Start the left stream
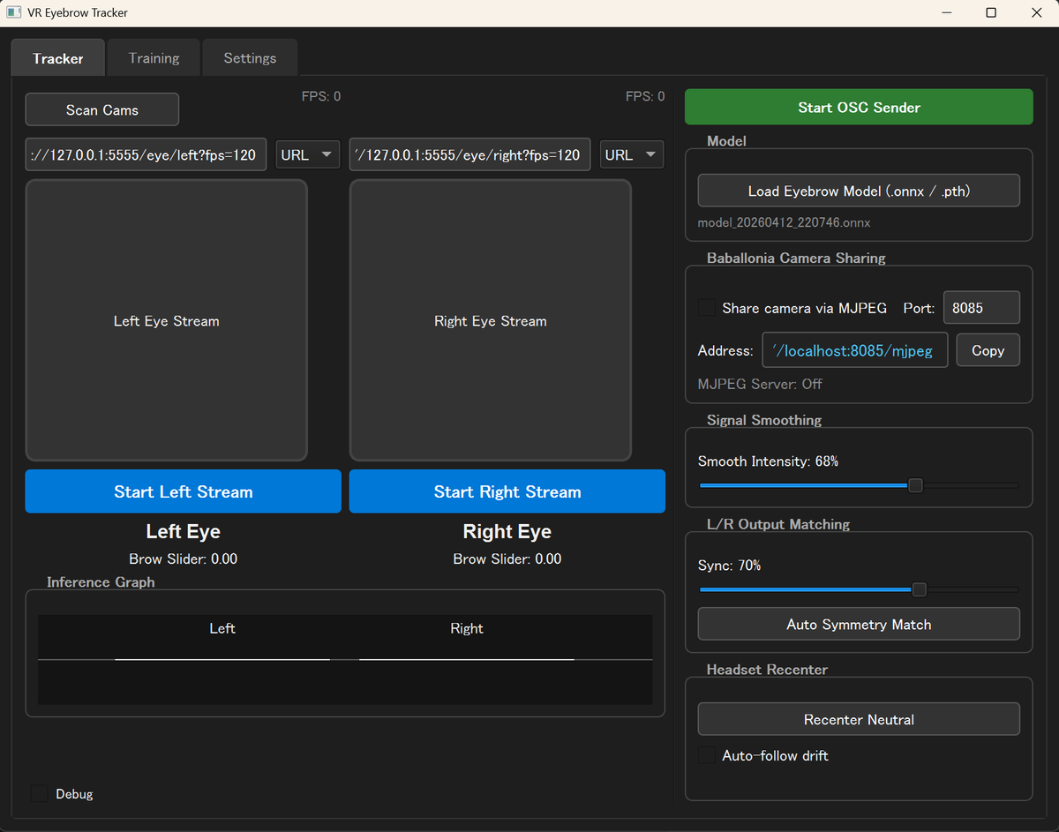The image size is (1059, 832). pos(183,491)
